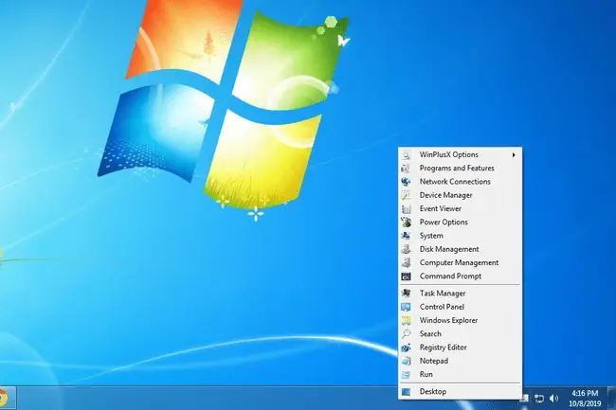Select the Search menu entry

(x=460, y=334)
